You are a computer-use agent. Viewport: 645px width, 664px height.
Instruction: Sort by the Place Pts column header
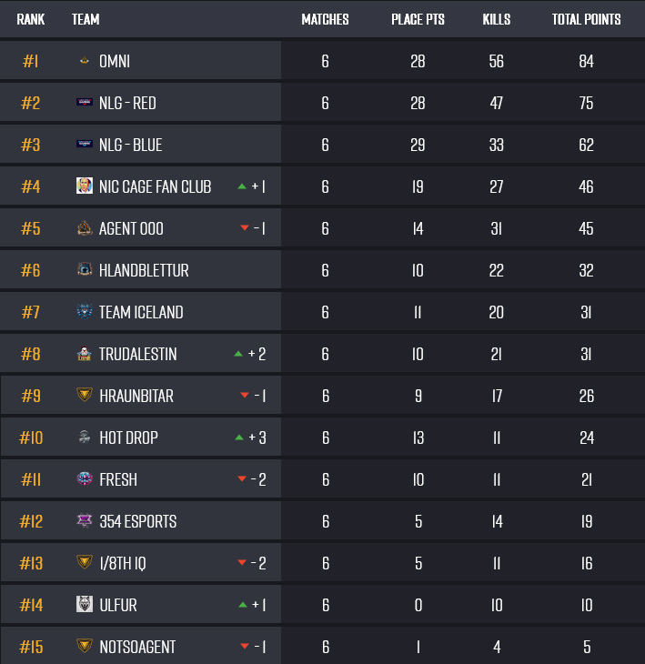(418, 19)
